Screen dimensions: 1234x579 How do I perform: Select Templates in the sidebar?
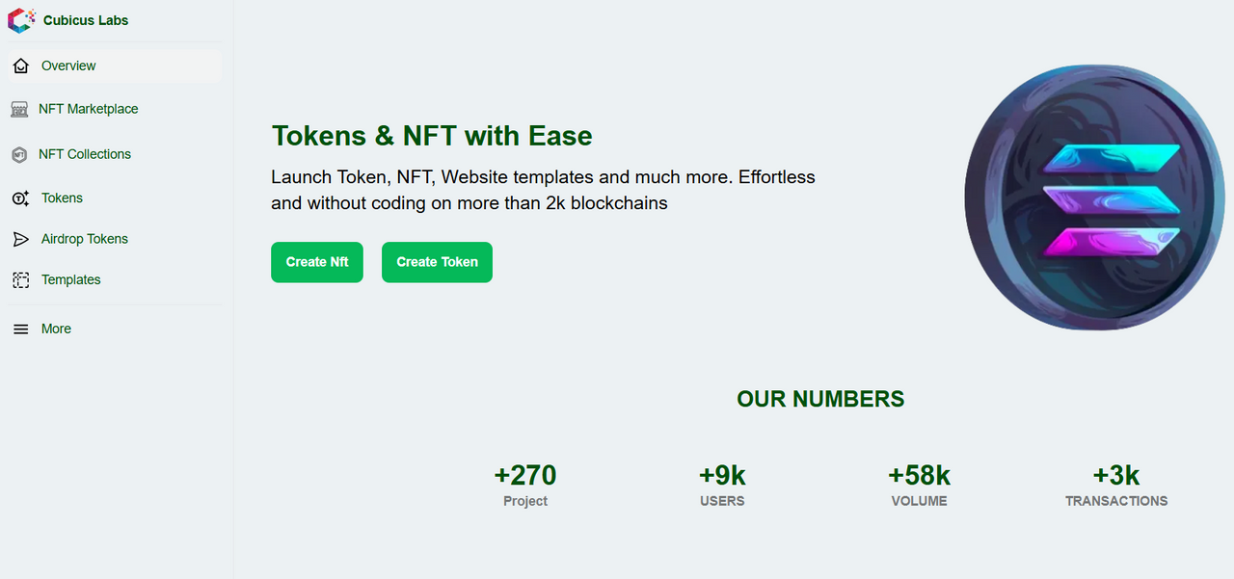[114, 279]
